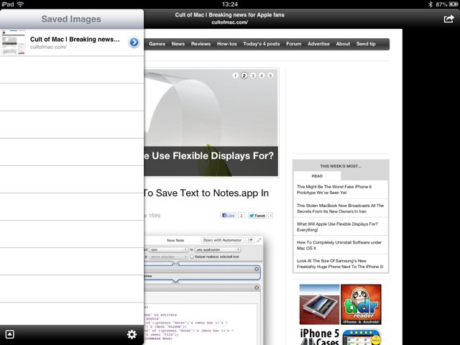
Task: Click the Facebook Like button
Action: 228,215
